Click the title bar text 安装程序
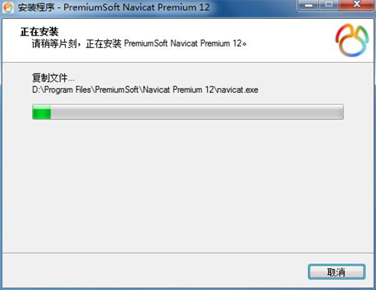Viewport: 376px width, 290px height. coord(36,8)
